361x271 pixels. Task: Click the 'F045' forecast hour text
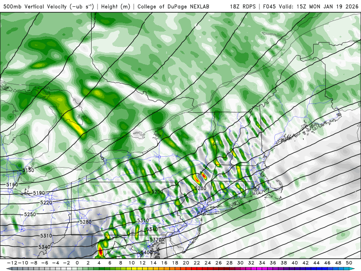269,6
